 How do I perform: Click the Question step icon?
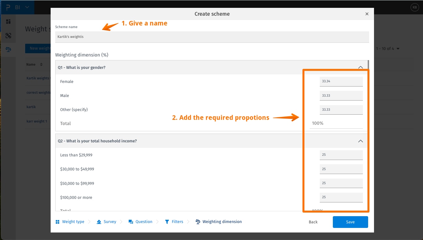click(x=131, y=222)
